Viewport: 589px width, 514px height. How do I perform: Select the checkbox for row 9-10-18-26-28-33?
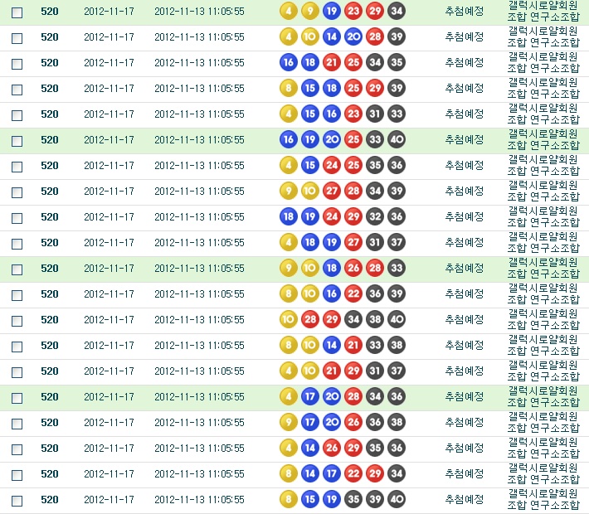point(17,269)
